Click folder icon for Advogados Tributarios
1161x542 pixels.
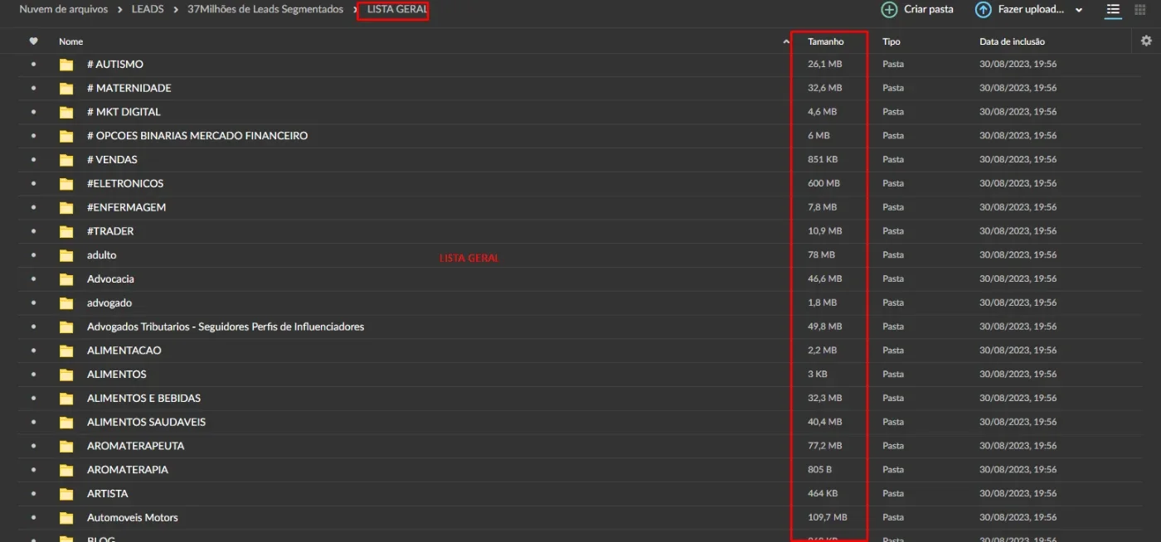coord(66,327)
